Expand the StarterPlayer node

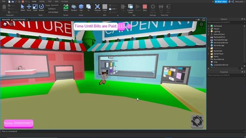[209, 54]
